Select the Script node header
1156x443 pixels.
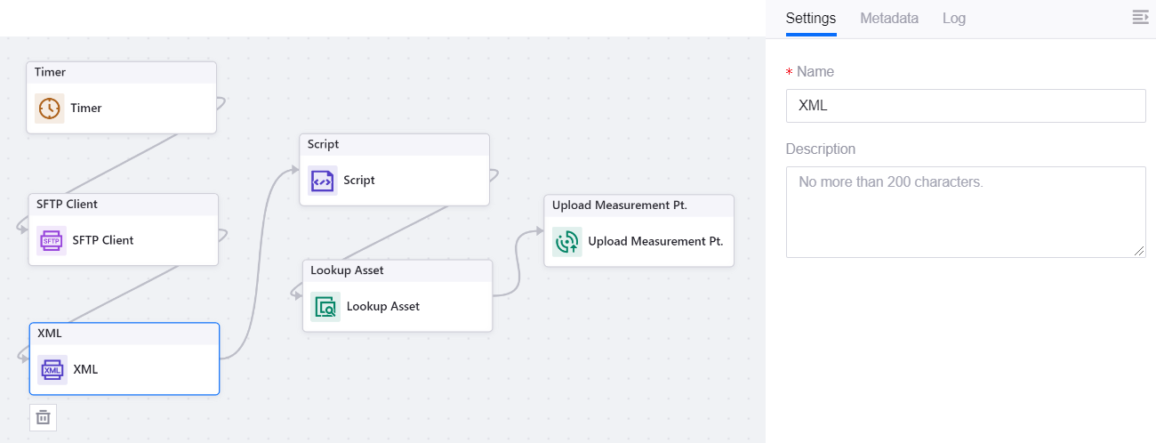click(394, 144)
